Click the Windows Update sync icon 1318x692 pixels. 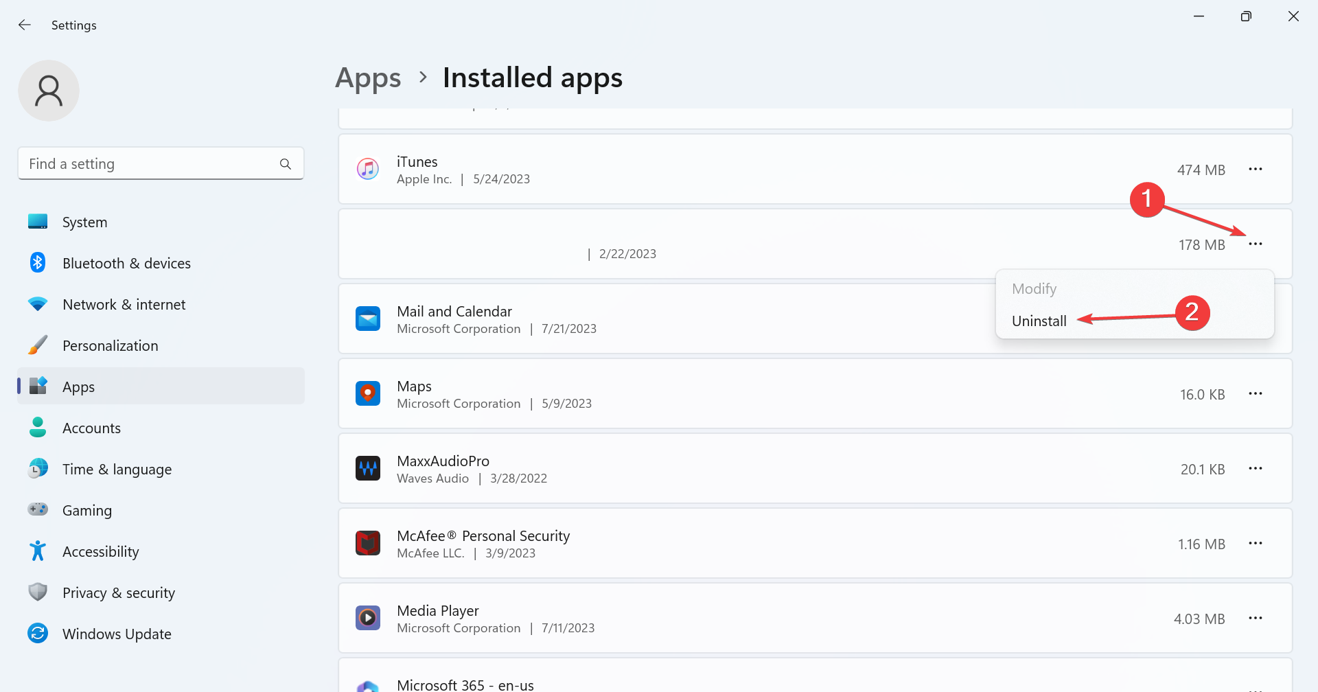[38, 633]
